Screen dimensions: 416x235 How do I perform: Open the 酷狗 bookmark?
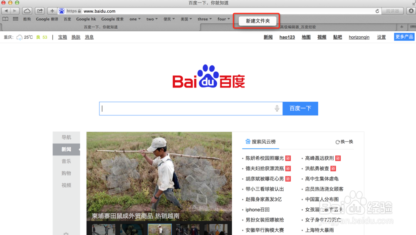(27, 19)
